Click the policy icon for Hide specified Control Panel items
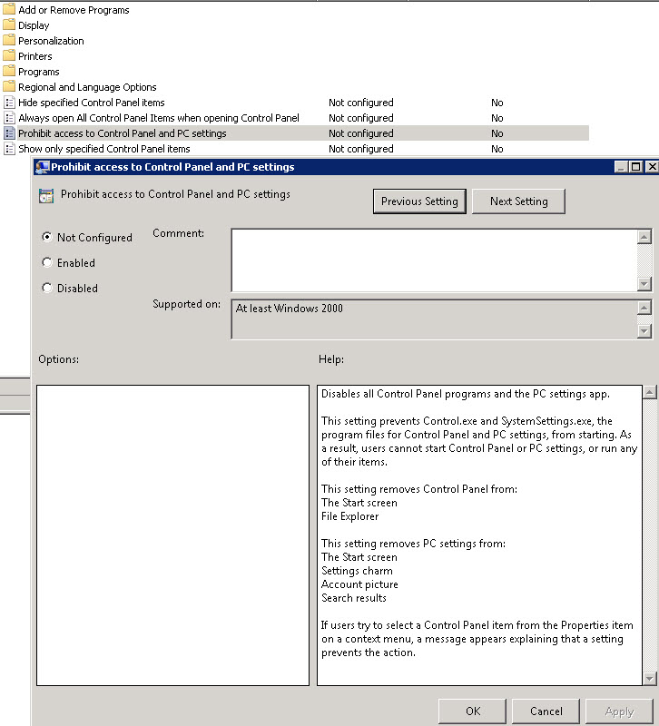The height and width of the screenshot is (726, 659). (9, 103)
